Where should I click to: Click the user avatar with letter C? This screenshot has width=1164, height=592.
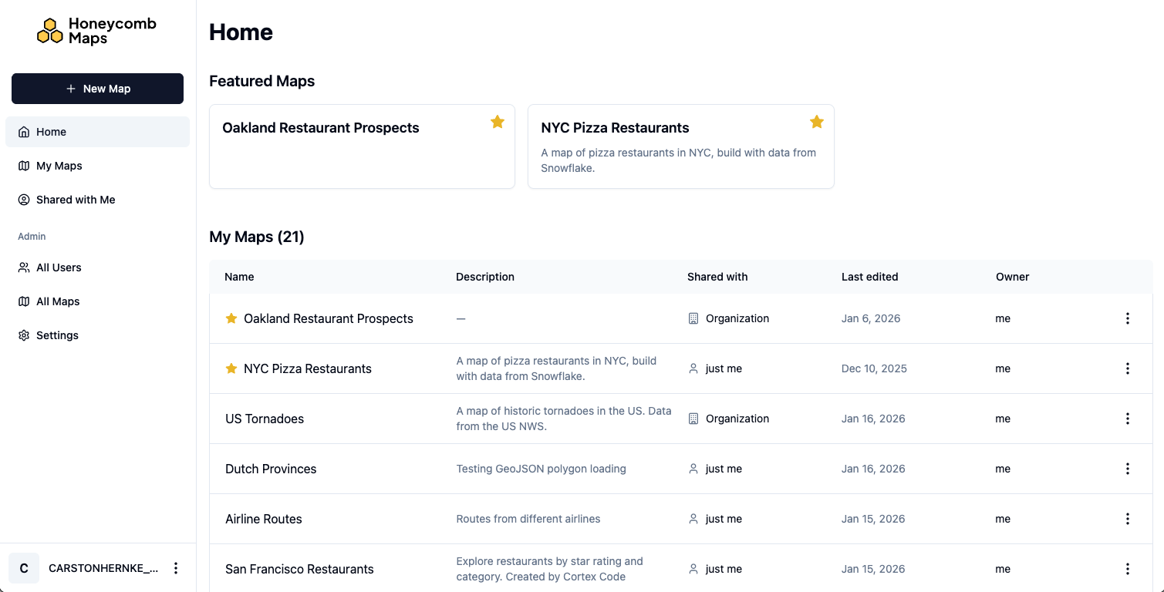pyautogui.click(x=24, y=568)
